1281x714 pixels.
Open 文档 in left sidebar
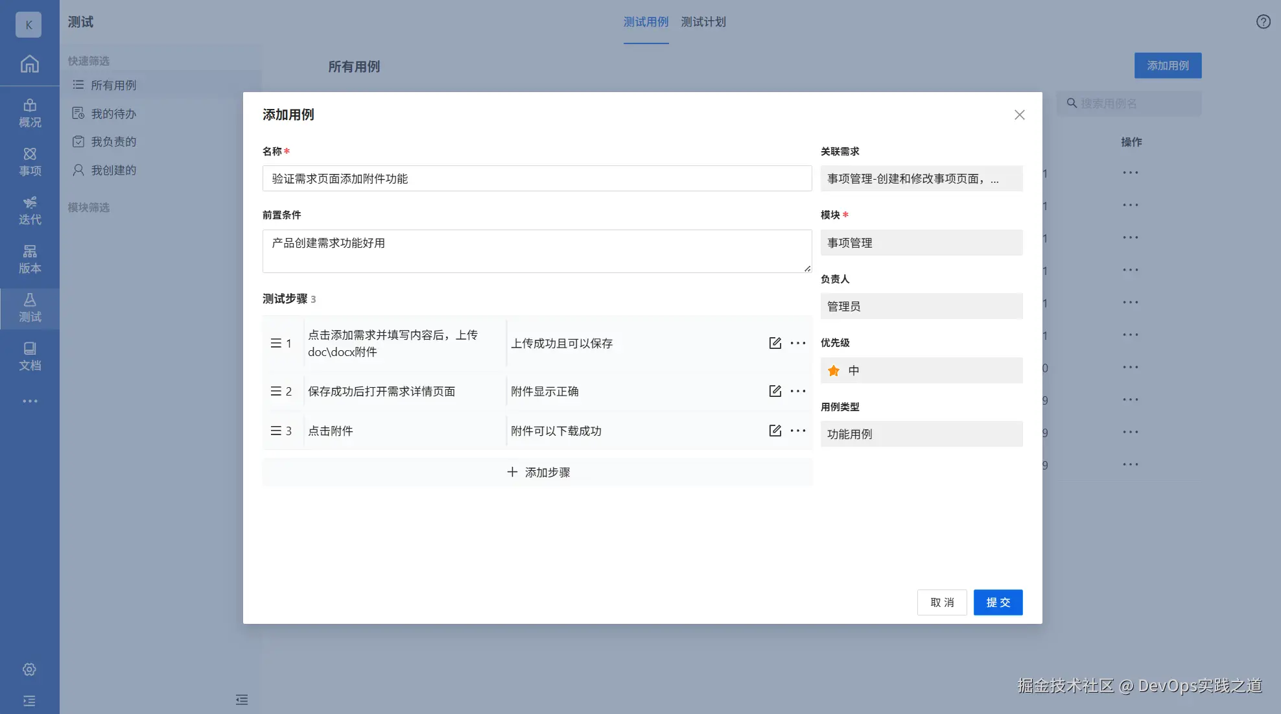[30, 357]
